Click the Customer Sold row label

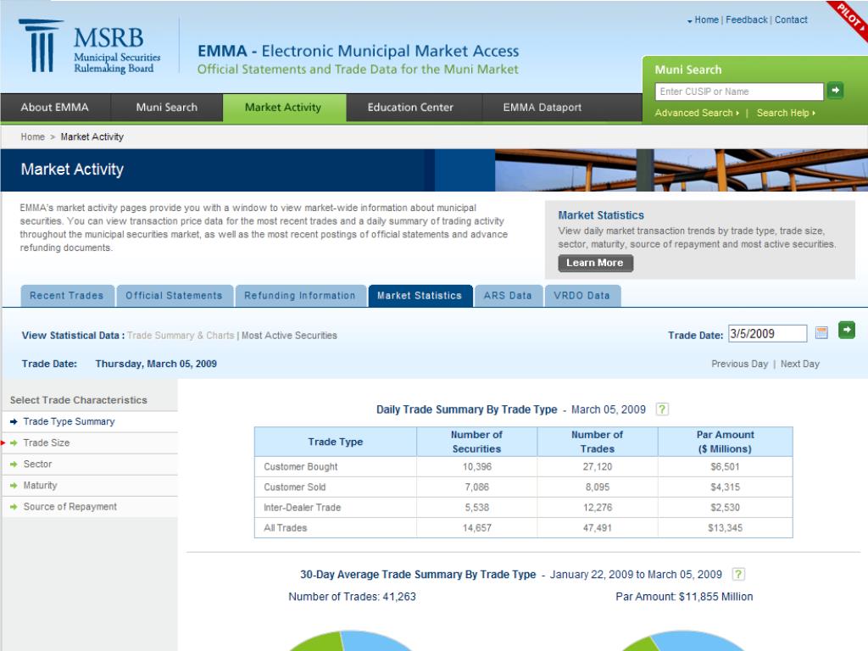[x=294, y=487]
